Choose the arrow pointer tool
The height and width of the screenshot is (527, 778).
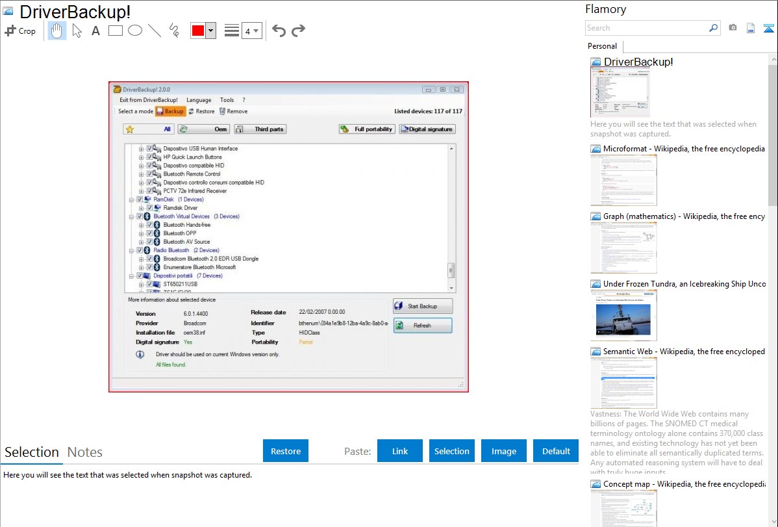(77, 31)
